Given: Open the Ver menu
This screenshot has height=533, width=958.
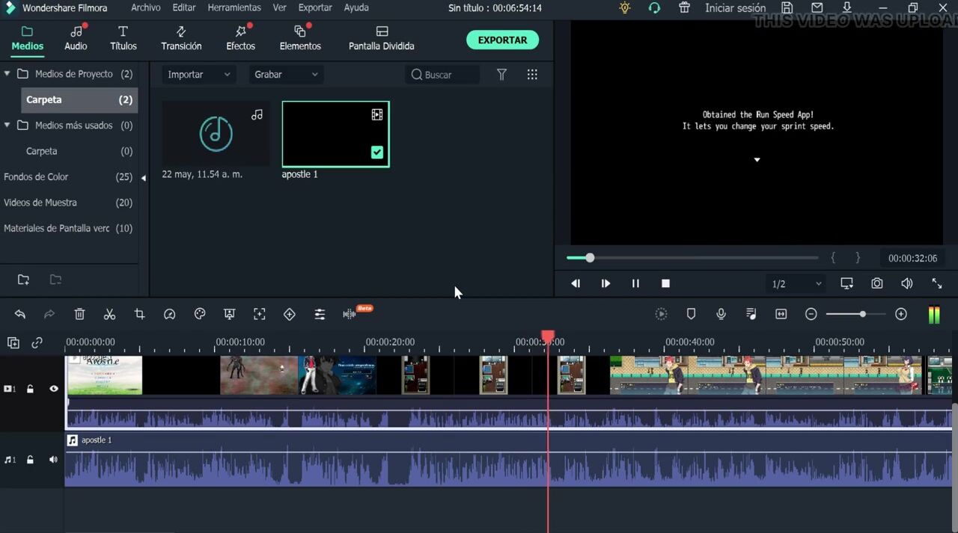Looking at the screenshot, I should (279, 7).
